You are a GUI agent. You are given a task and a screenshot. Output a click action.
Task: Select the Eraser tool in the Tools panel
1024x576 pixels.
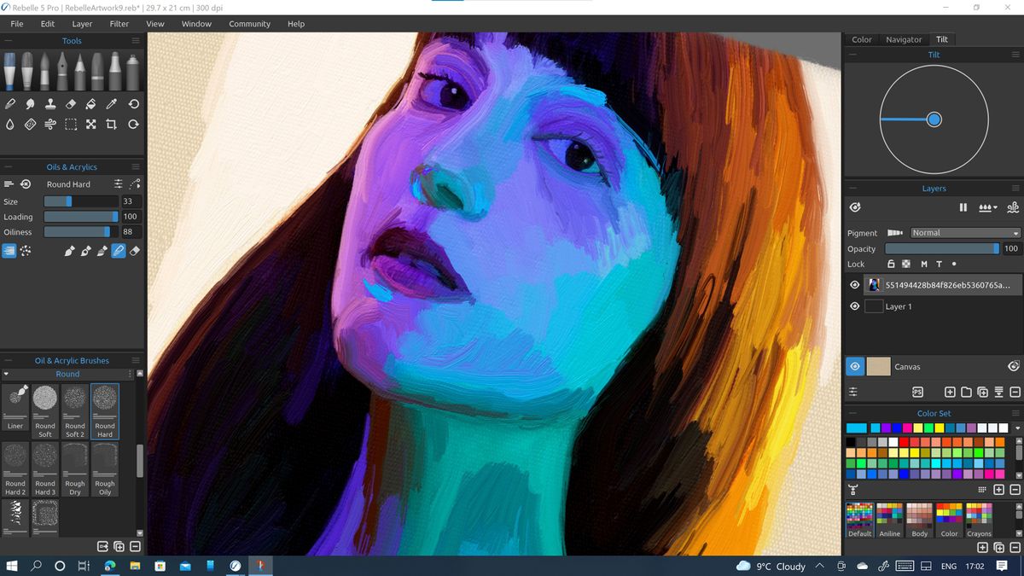[x=70, y=103]
